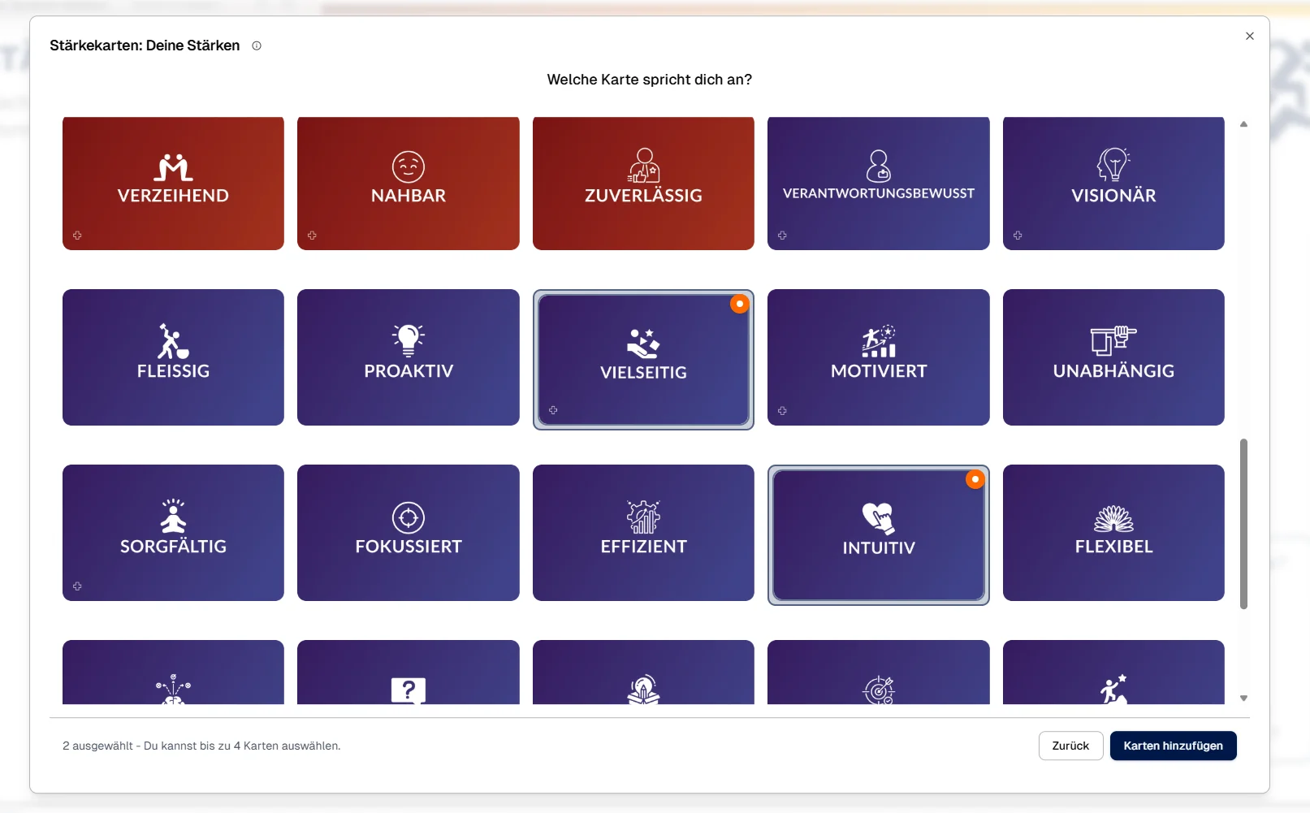Click the small plus icon on VERZEIHEND card
1310x813 pixels.
point(77,236)
